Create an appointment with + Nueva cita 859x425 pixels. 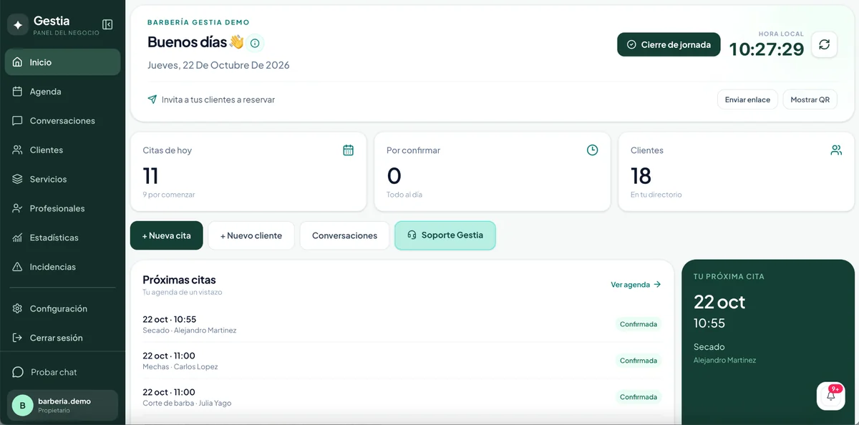tap(166, 235)
